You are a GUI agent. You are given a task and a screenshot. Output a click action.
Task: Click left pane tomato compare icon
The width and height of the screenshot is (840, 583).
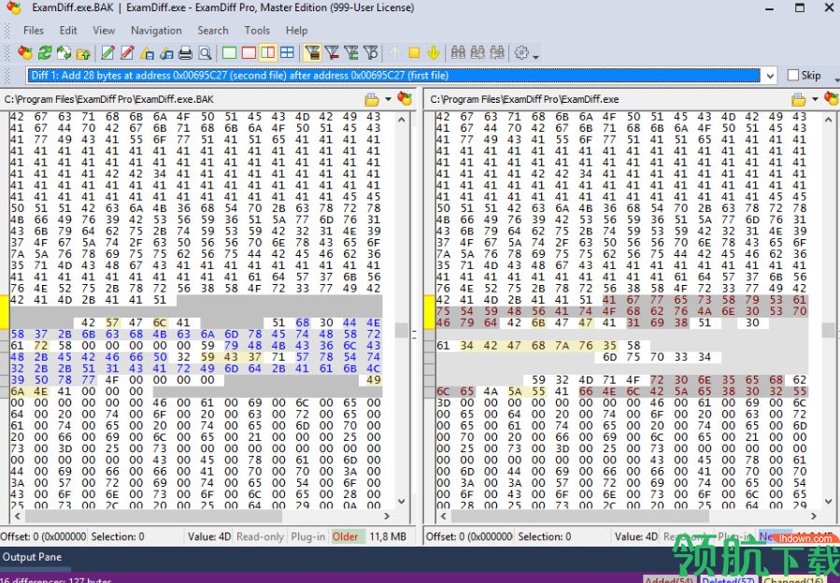pos(405,99)
